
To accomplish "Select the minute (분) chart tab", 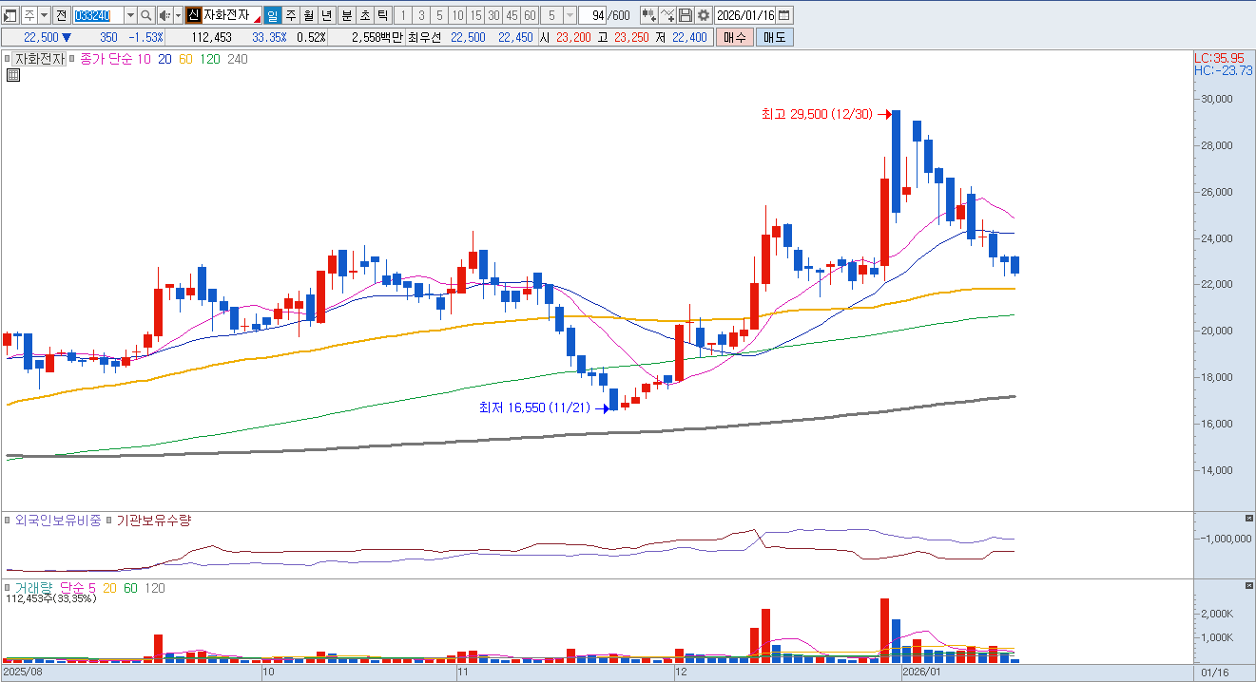I will [346, 15].
